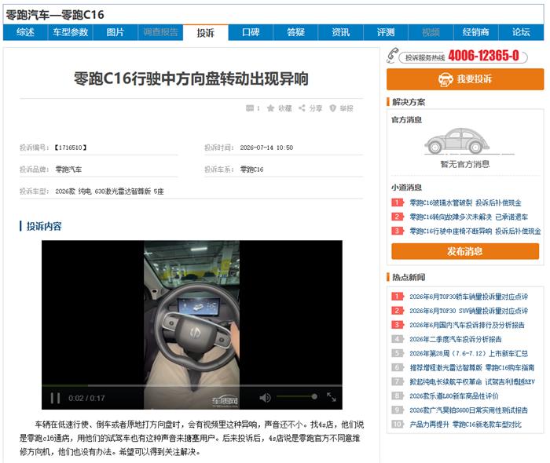The image size is (550, 463).
Task: Switch to the 图片 tab
Action: 115,33
